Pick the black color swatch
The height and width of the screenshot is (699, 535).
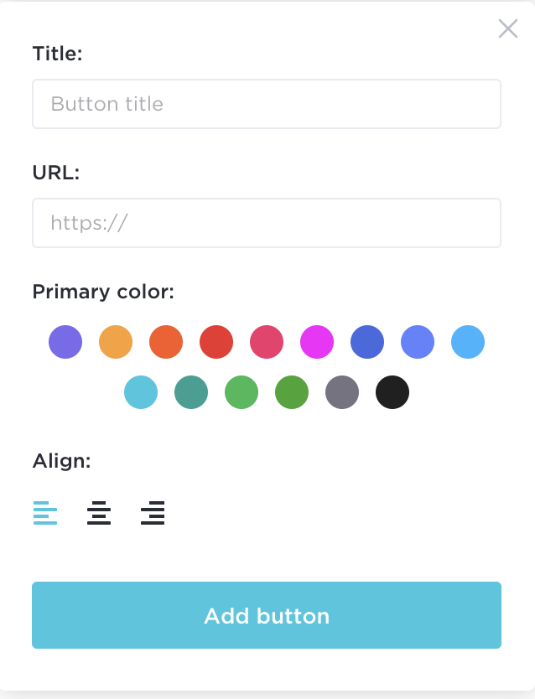pyautogui.click(x=392, y=392)
